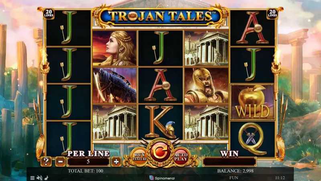Click the K symbol with helmet
321x181 pixels.
coord(160,122)
